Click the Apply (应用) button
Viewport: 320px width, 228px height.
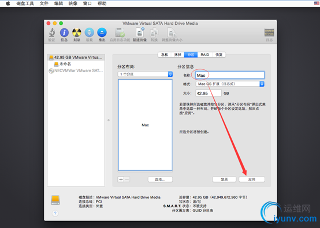click(x=252, y=180)
